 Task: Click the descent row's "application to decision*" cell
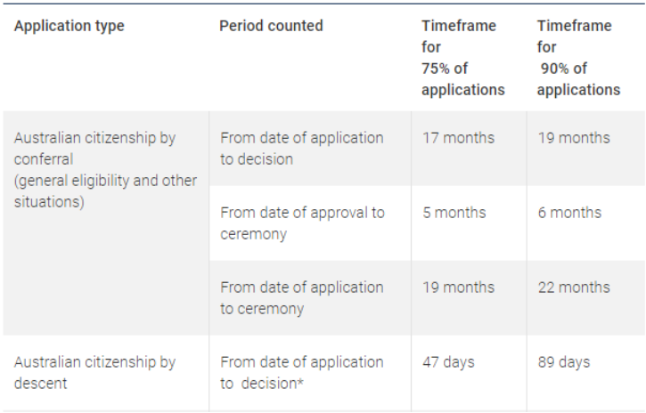click(301, 373)
